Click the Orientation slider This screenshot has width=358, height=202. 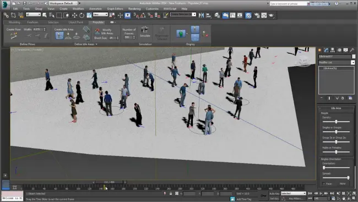(336, 168)
